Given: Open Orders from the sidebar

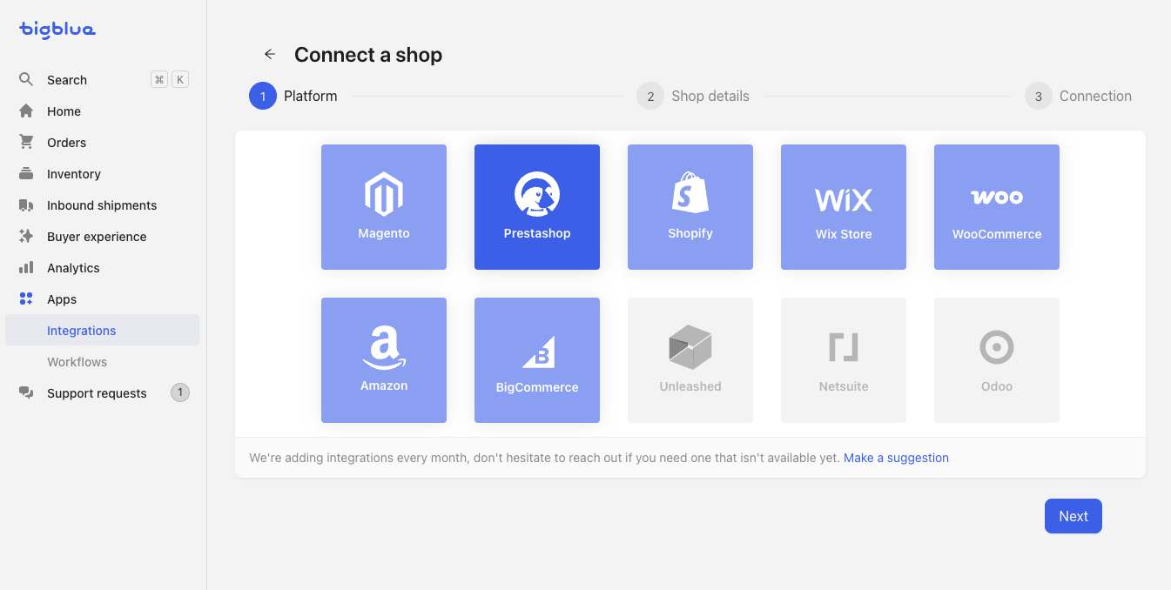Looking at the screenshot, I should coord(103,143).
